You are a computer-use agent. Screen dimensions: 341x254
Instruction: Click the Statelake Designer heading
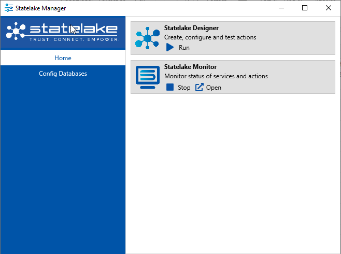point(191,28)
